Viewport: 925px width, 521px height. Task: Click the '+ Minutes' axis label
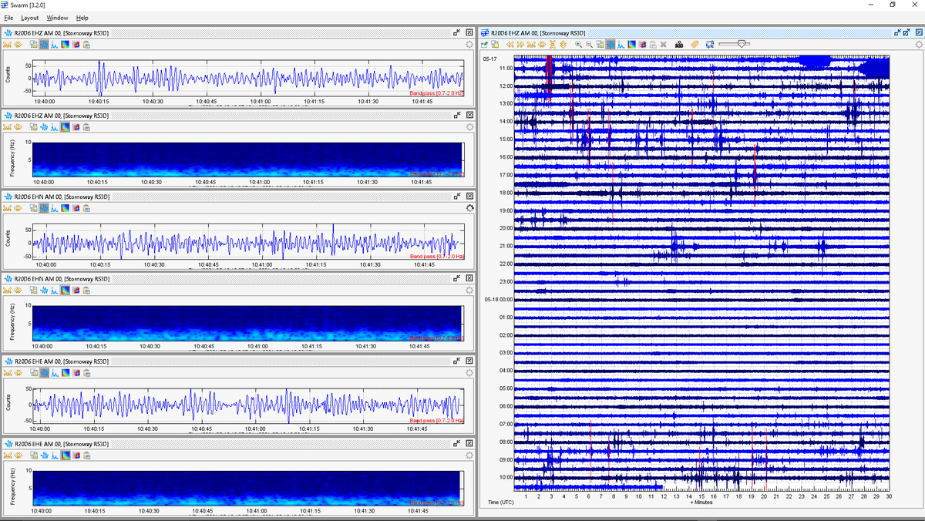tap(701, 503)
